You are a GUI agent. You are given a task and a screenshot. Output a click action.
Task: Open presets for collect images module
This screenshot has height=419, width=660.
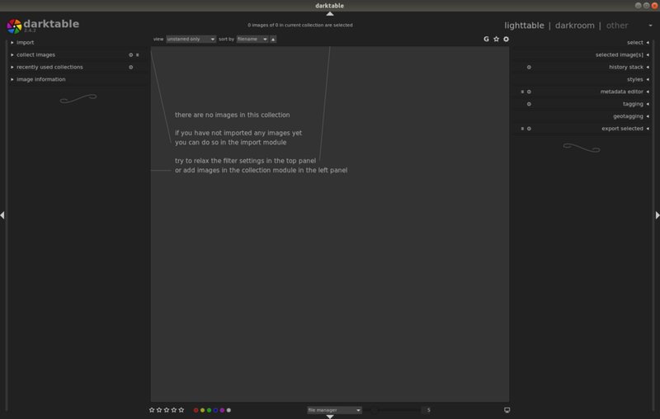click(x=138, y=54)
